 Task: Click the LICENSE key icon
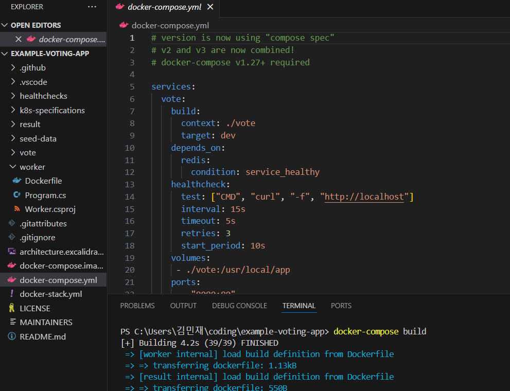point(12,308)
